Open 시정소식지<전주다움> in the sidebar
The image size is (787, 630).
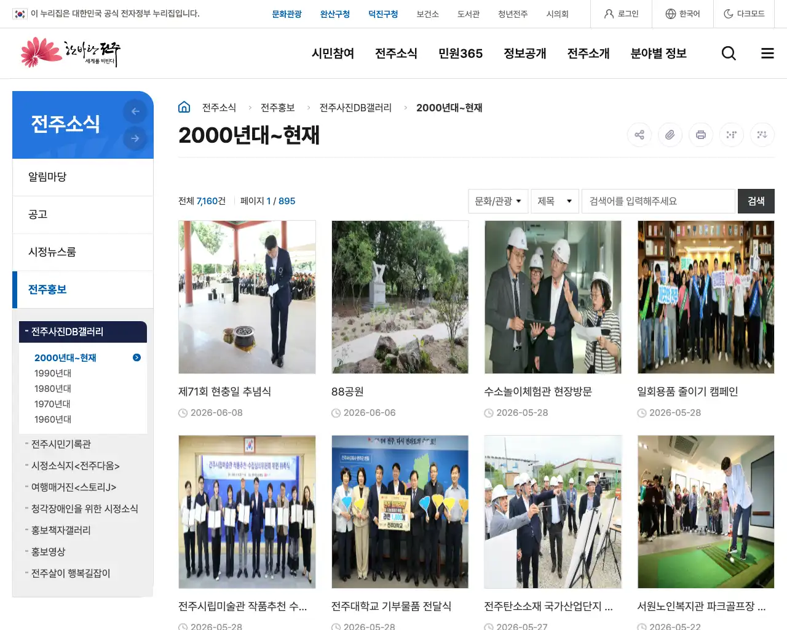pos(76,466)
